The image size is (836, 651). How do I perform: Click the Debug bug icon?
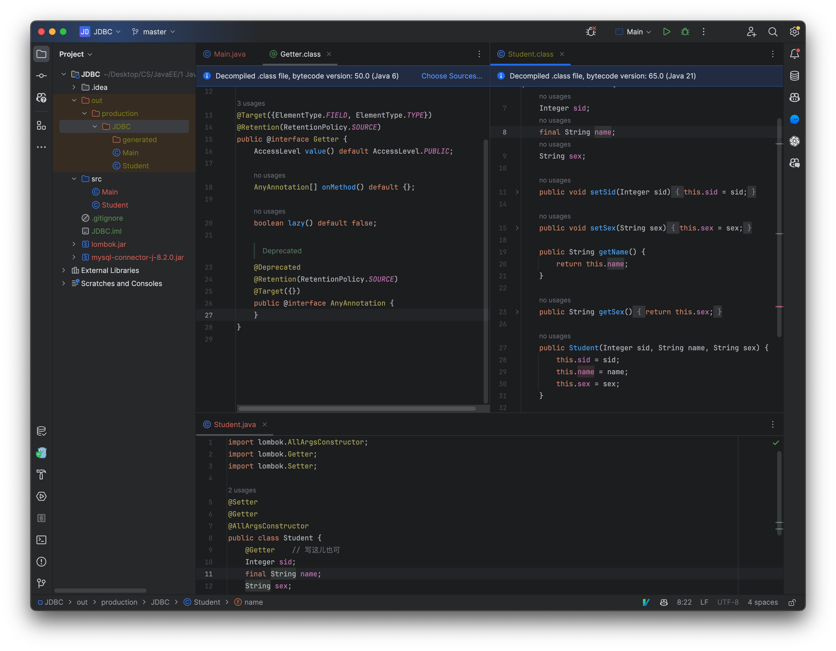(x=685, y=32)
